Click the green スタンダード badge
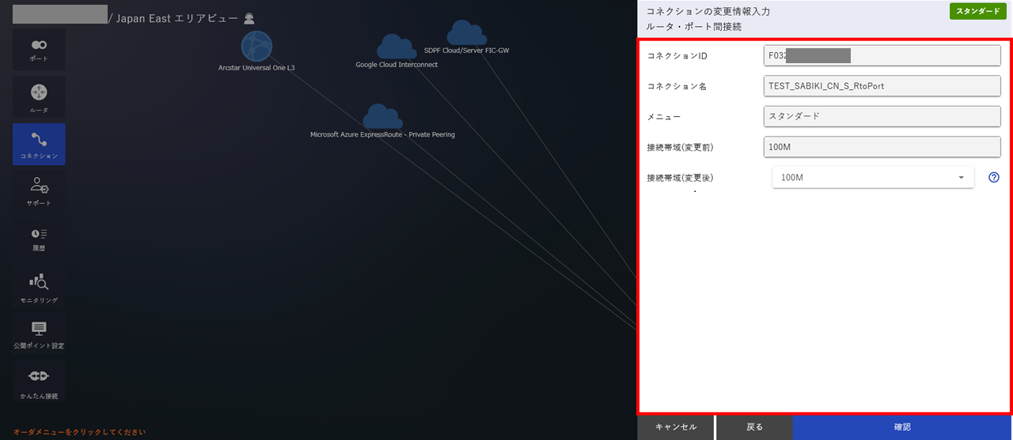 tap(978, 11)
